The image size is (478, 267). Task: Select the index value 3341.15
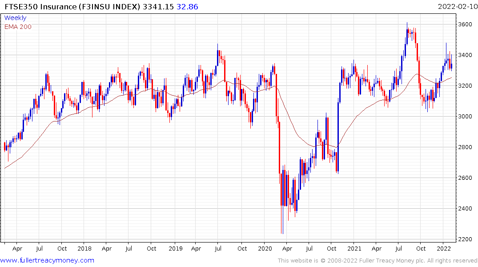(x=158, y=7)
